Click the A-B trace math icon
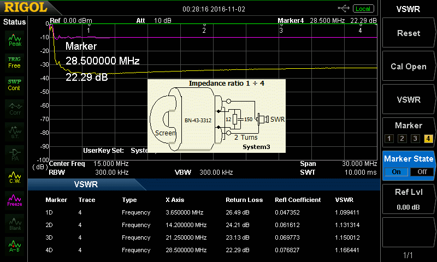Screen dimensions: 437x262 15,246
